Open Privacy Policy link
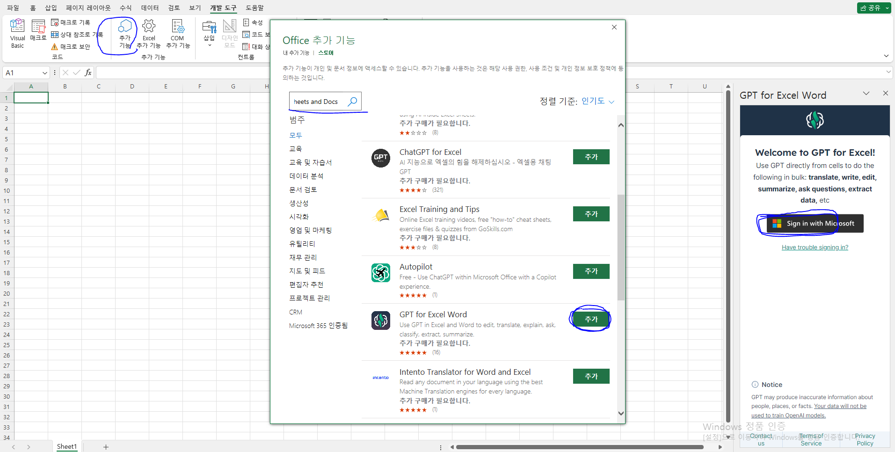 [865, 439]
